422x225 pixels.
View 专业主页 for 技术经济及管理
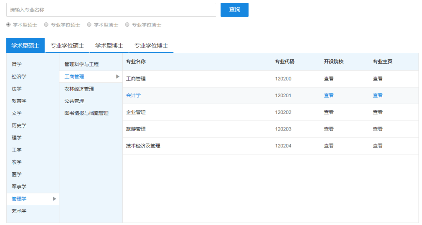[x=378, y=146]
